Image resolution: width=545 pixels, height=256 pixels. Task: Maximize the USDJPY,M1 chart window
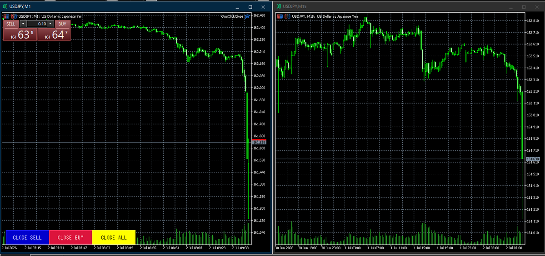[250, 7]
